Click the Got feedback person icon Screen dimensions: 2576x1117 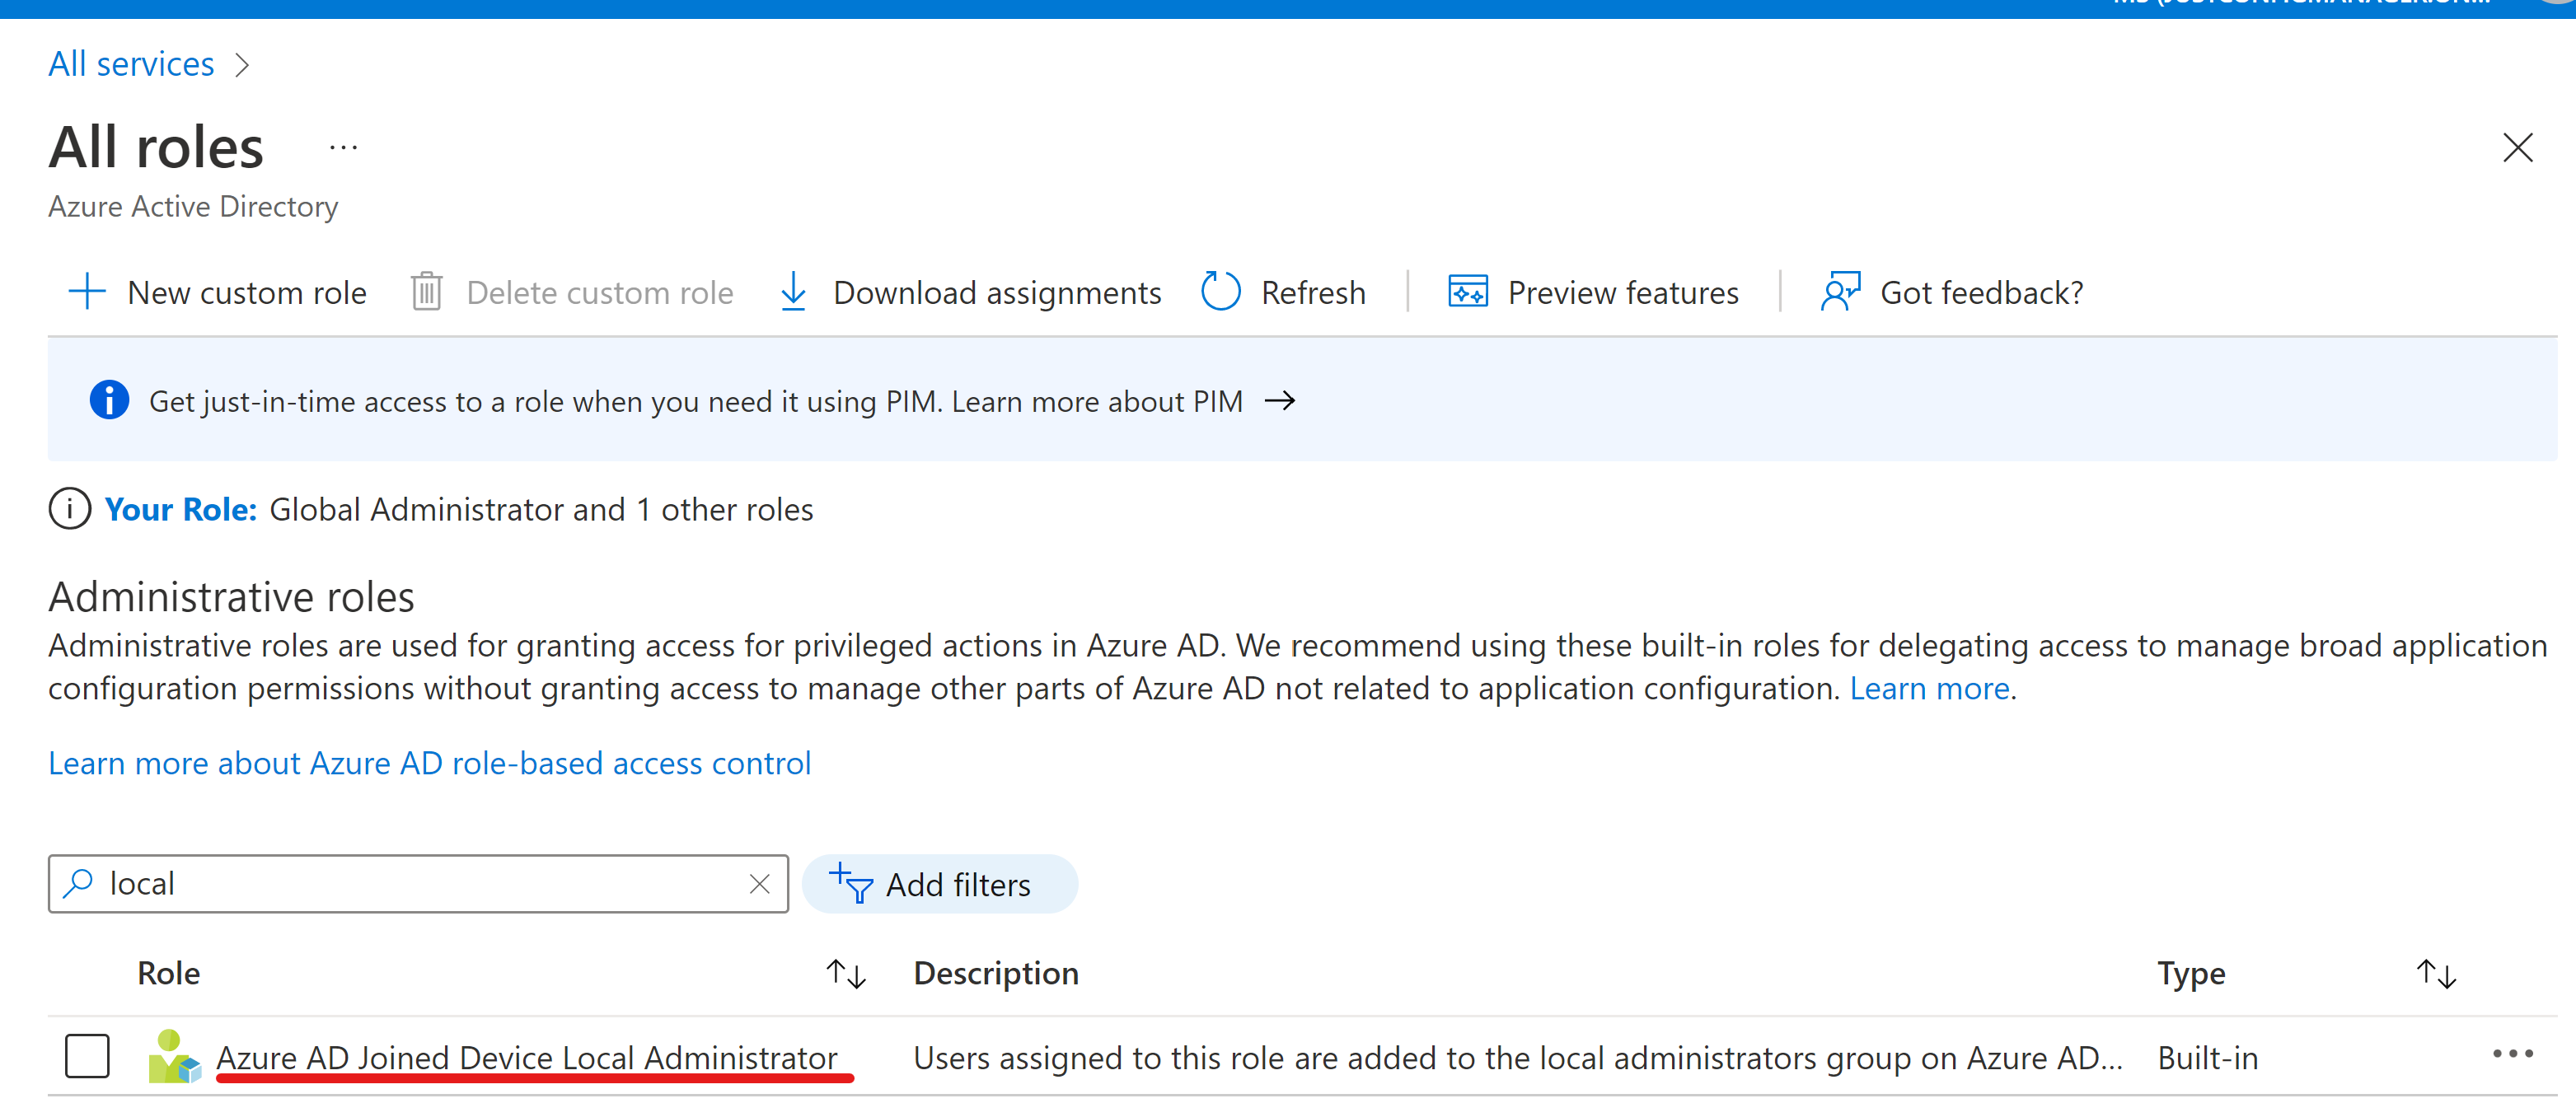click(1840, 292)
